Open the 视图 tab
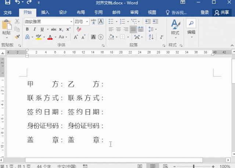 [152, 12]
